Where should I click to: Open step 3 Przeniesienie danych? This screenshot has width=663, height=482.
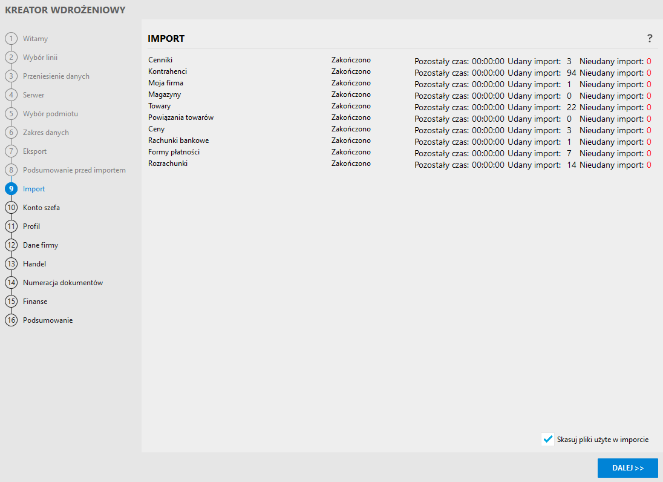click(x=47, y=76)
